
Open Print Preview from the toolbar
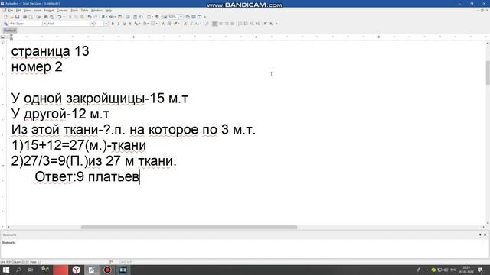tap(31, 17)
